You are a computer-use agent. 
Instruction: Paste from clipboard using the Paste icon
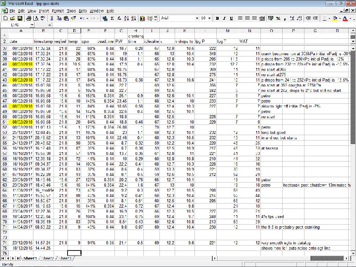click(x=66, y=19)
